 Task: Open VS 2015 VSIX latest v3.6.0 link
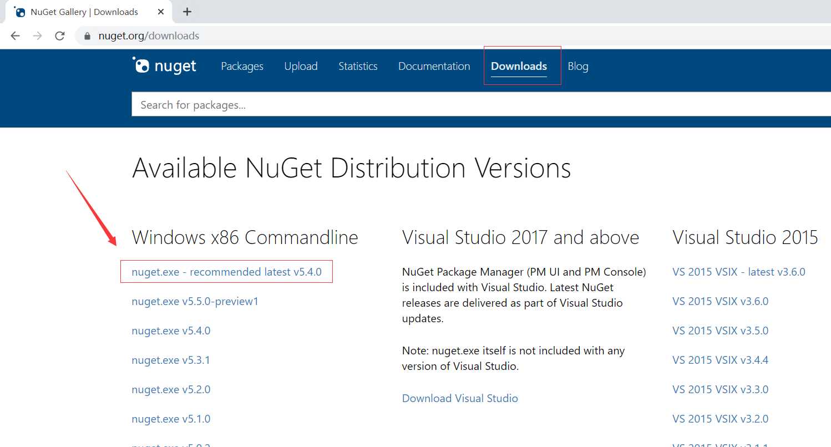(x=738, y=272)
